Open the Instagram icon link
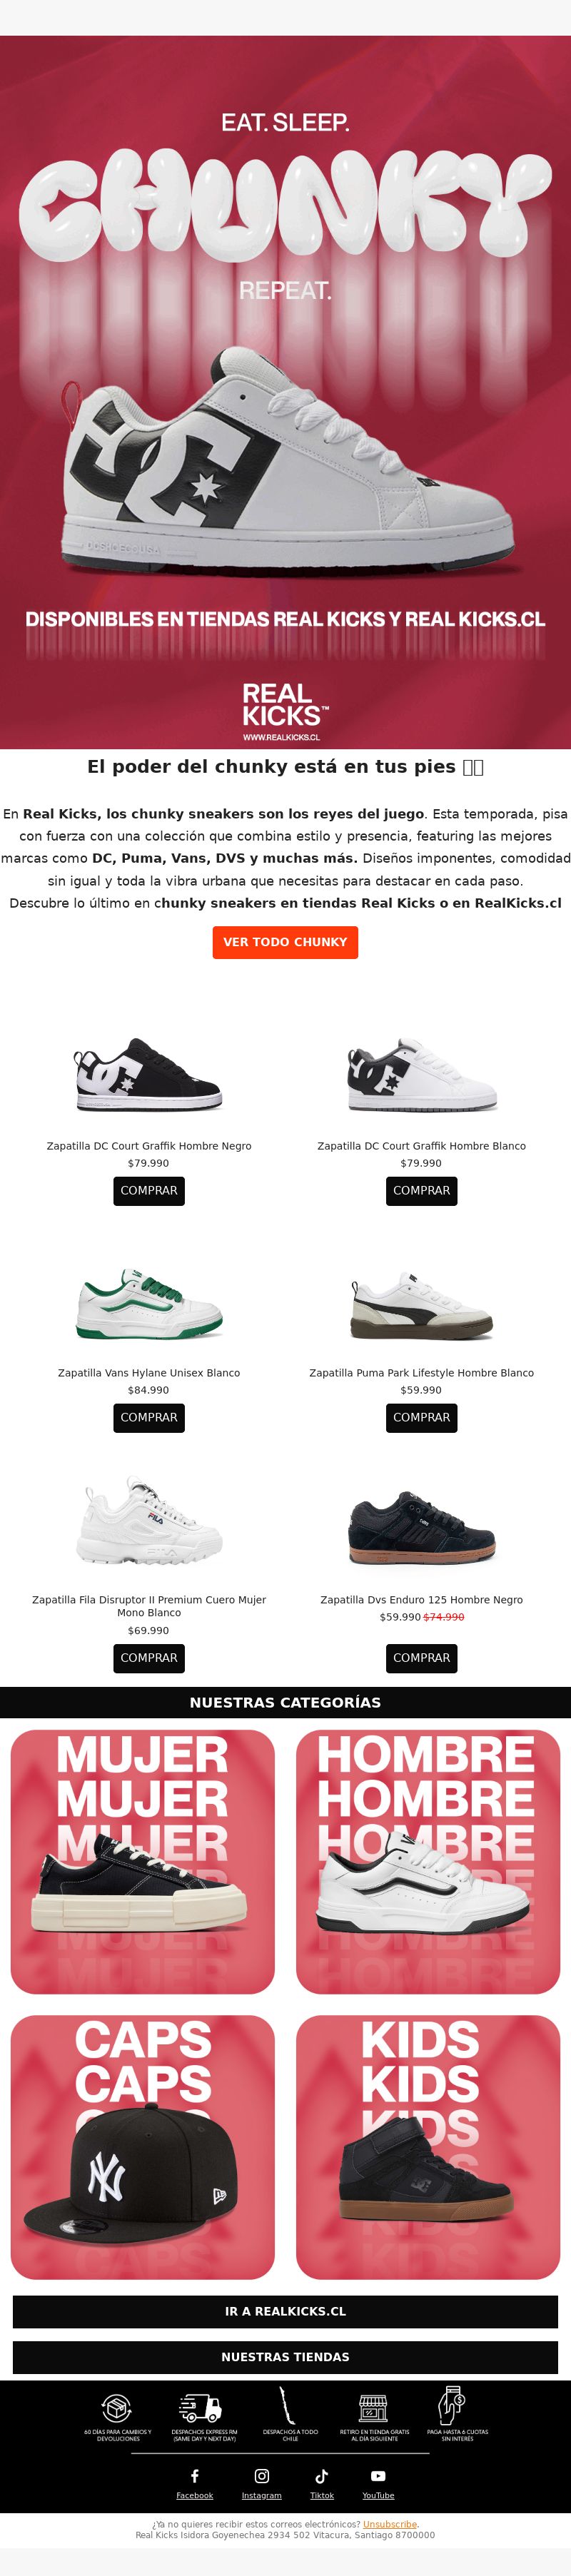 (x=262, y=2476)
